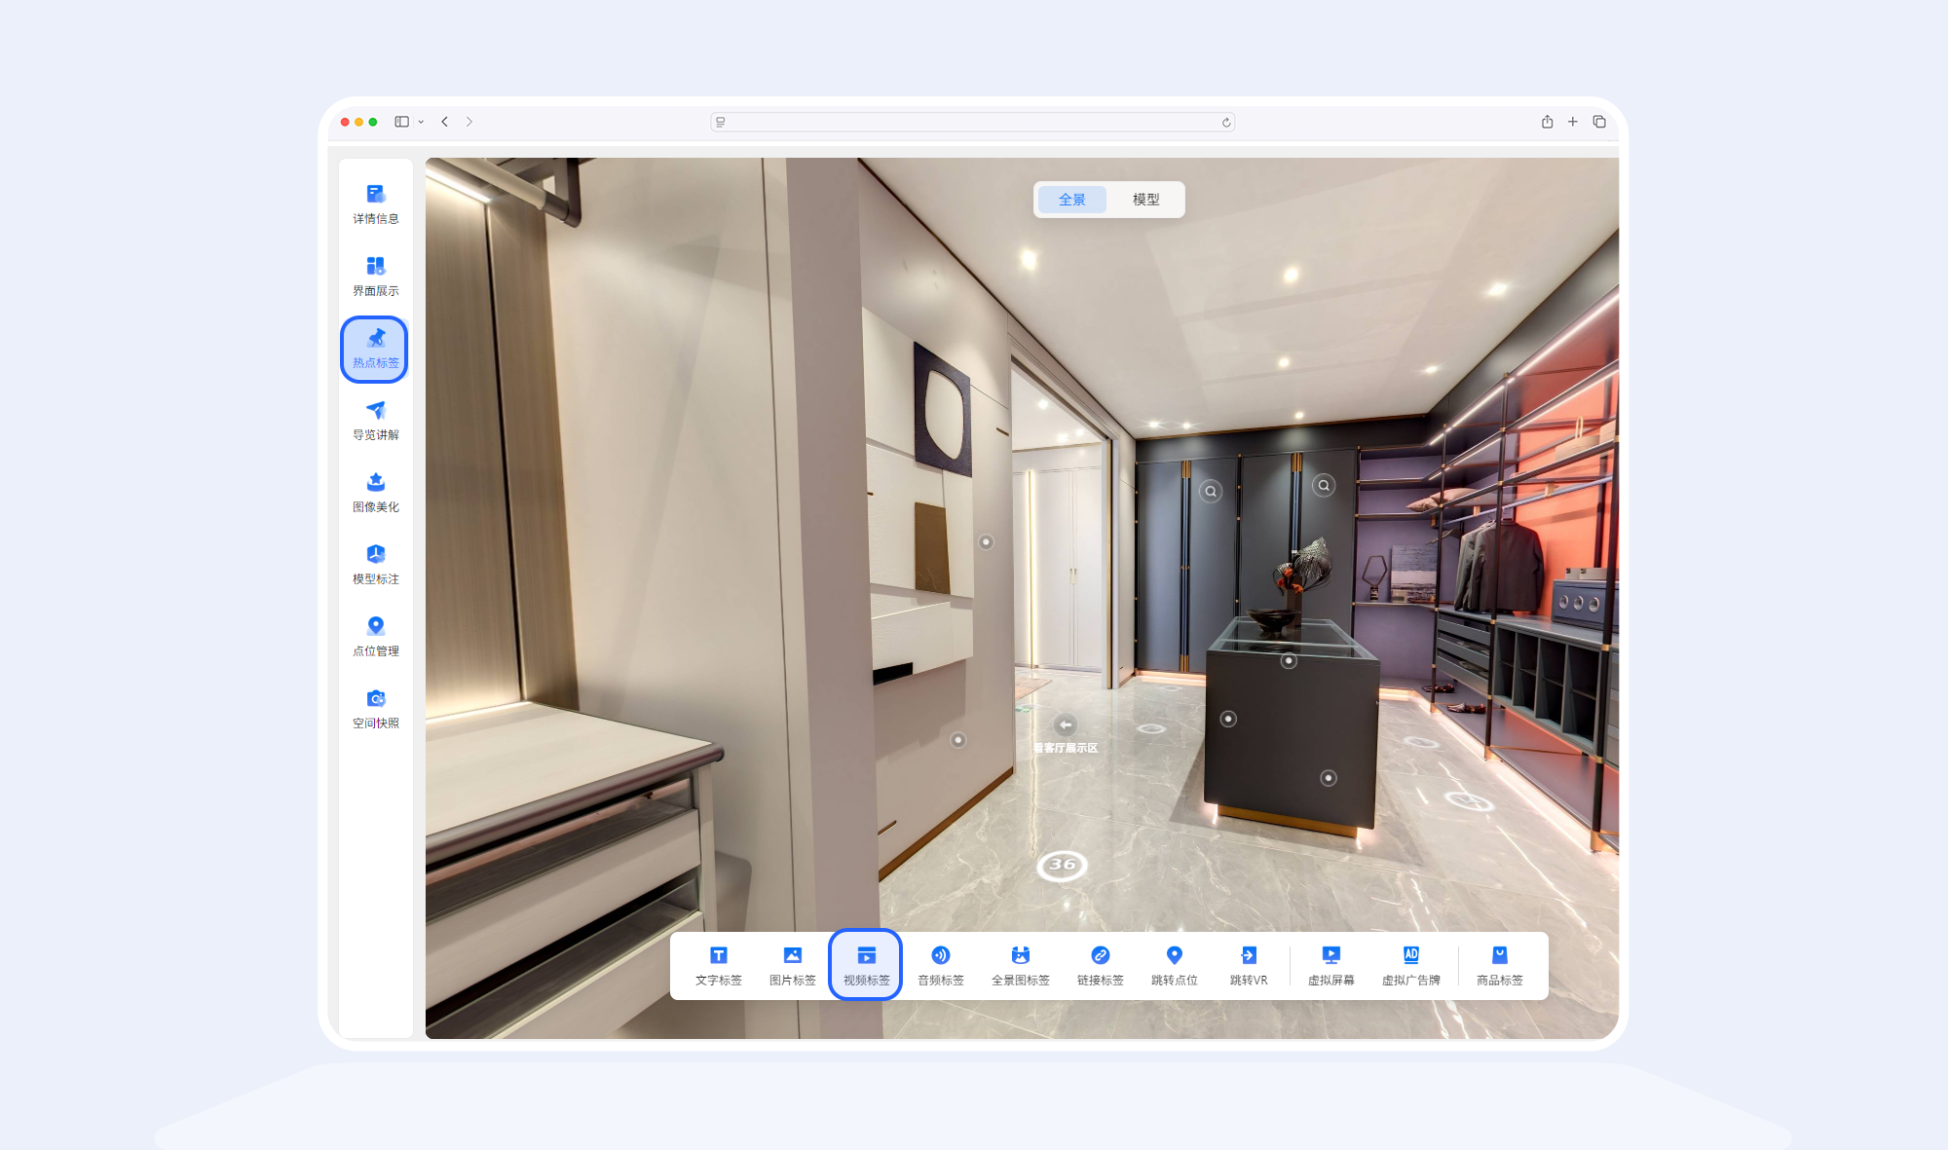The image size is (1948, 1150).
Task: Reload the page from address bar
Action: point(1226,122)
